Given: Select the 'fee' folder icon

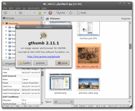Looking at the screenshot, I should click(10, 39).
